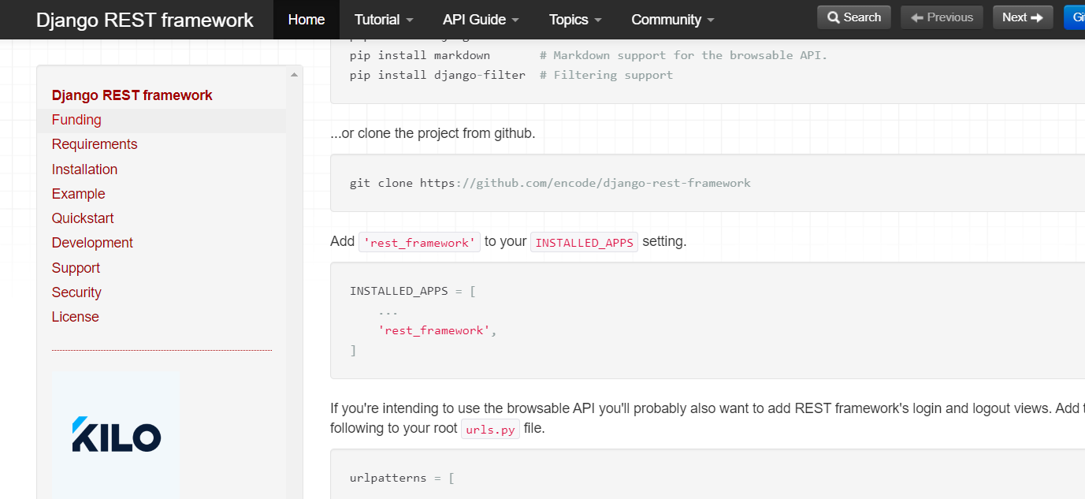This screenshot has height=499, width=1085.
Task: Jump to Django REST framework sidebar heading
Action: [x=132, y=95]
